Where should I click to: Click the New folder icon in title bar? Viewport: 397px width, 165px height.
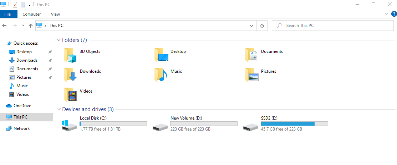click(x=23, y=5)
